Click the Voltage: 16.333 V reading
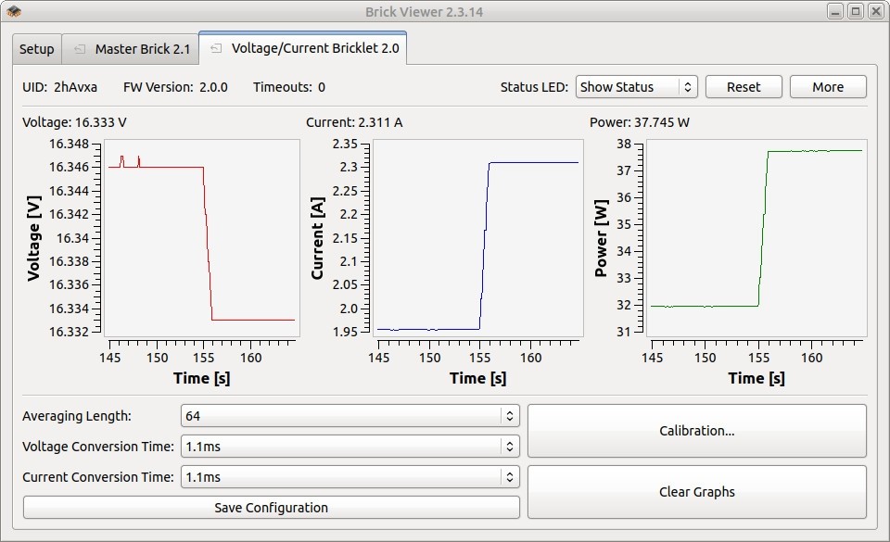890x542 pixels. tap(74, 122)
